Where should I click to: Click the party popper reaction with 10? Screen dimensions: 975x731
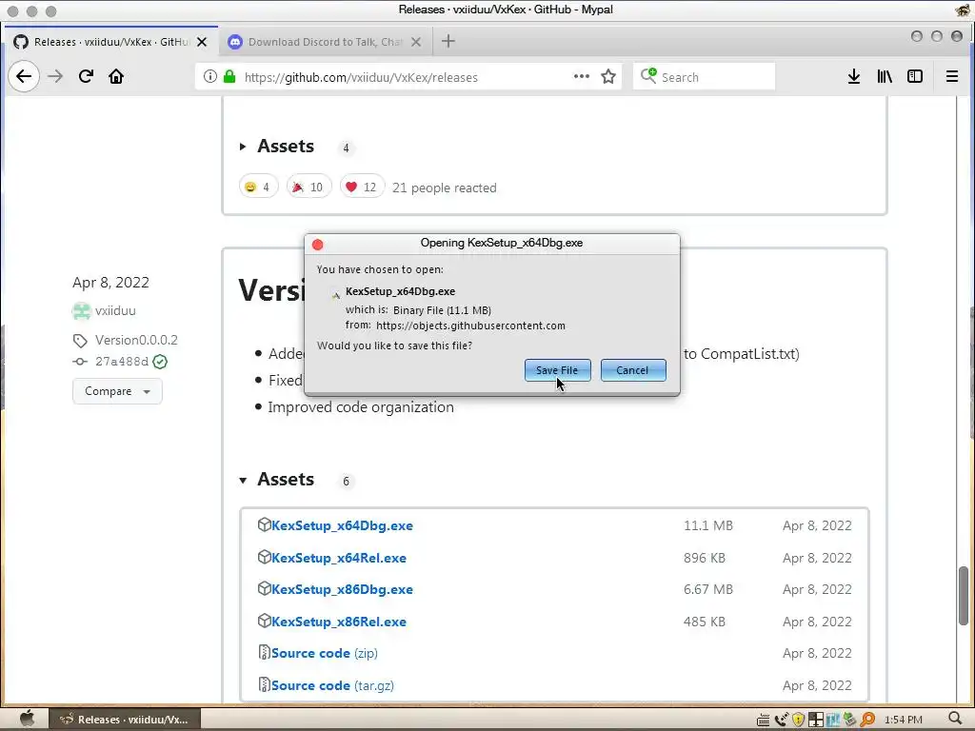pyautogui.click(x=308, y=187)
